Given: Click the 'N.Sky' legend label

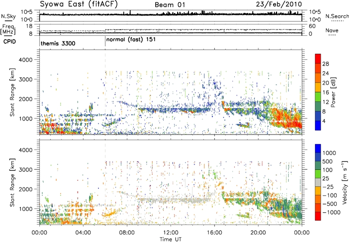Looking at the screenshot, I should pos(8,16).
